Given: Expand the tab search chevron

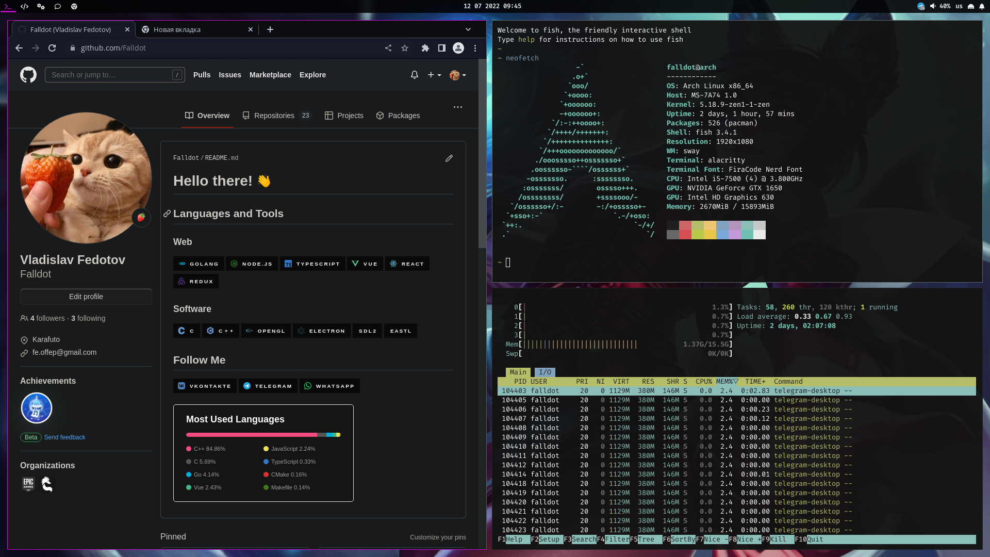Looking at the screenshot, I should [x=468, y=29].
